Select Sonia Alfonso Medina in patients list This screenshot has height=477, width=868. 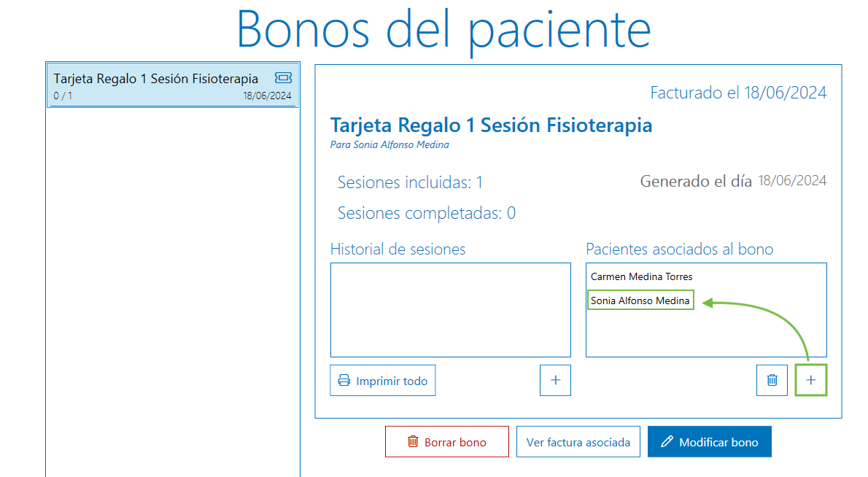click(x=640, y=300)
